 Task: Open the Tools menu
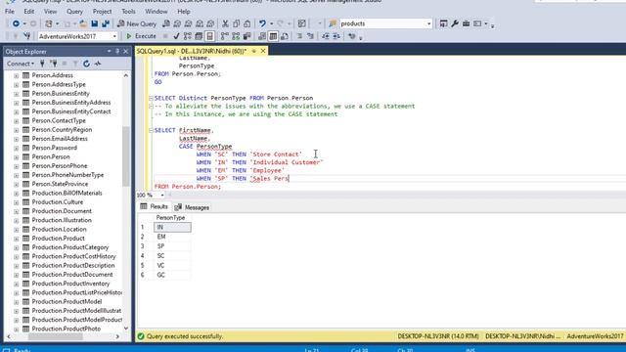(x=128, y=11)
